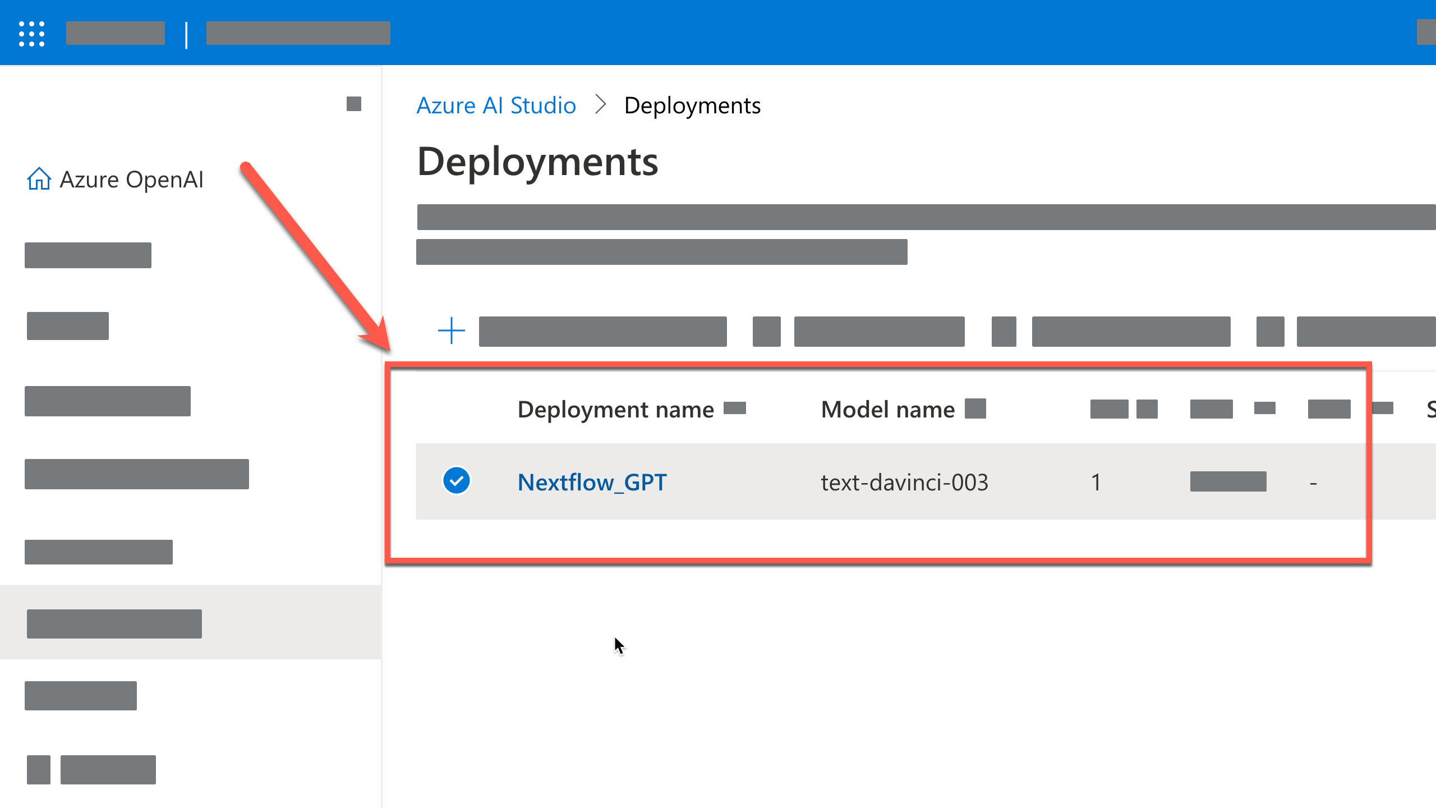Open the app launcher grid icon

tap(31, 34)
